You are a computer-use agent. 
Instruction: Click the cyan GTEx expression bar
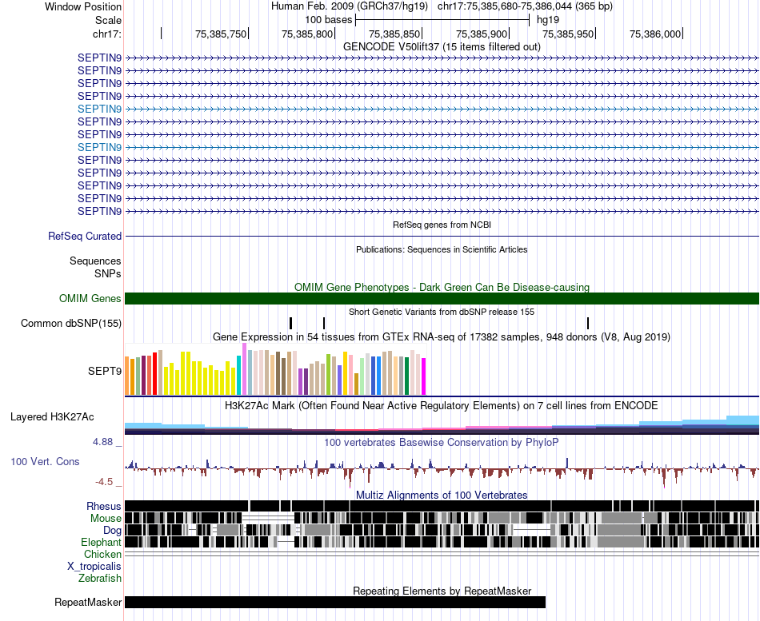click(x=238, y=376)
